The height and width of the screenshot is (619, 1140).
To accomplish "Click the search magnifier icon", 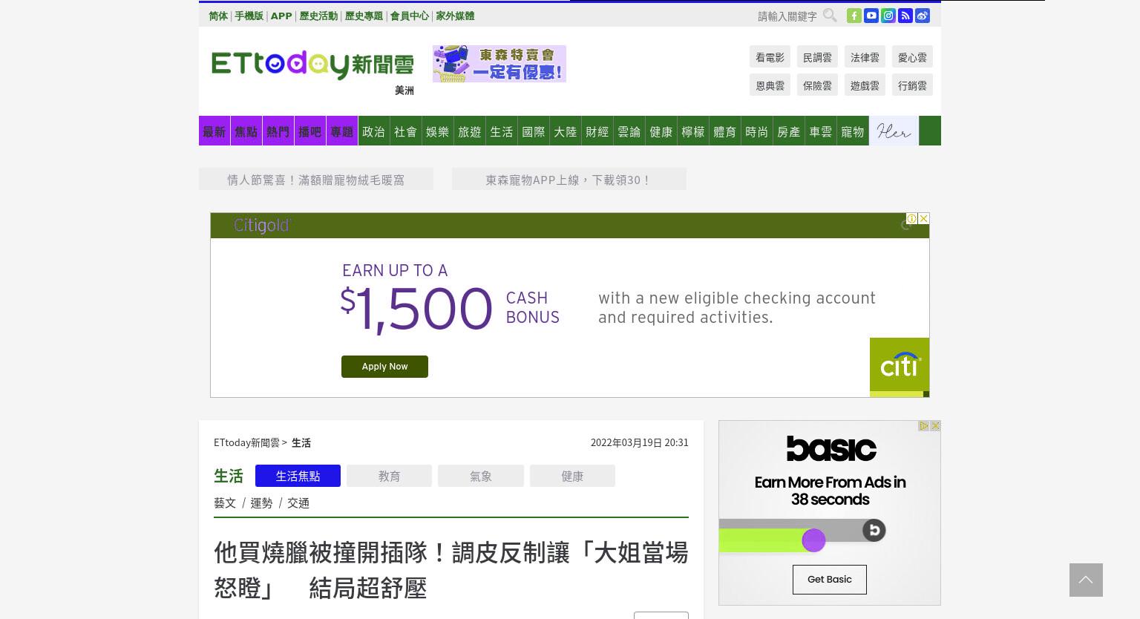I will click(830, 15).
